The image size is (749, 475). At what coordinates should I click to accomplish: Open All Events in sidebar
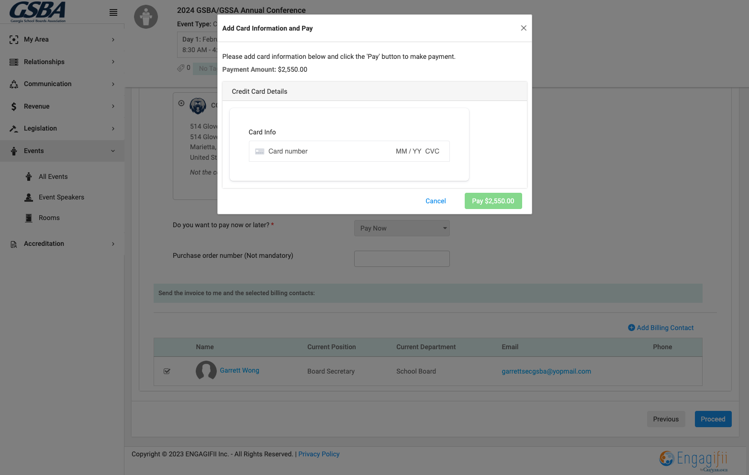pos(53,177)
